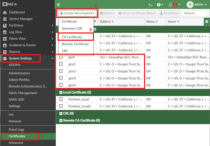210x146 pixels.
Task: Open the Network settings page
Action: coord(15,121)
